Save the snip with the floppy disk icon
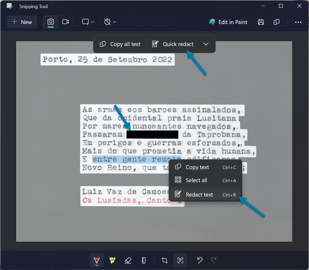Viewport: 309px width, 270px height. click(x=261, y=22)
